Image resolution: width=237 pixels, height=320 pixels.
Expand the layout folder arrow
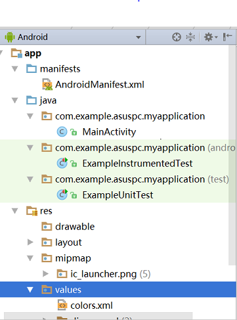click(x=30, y=242)
